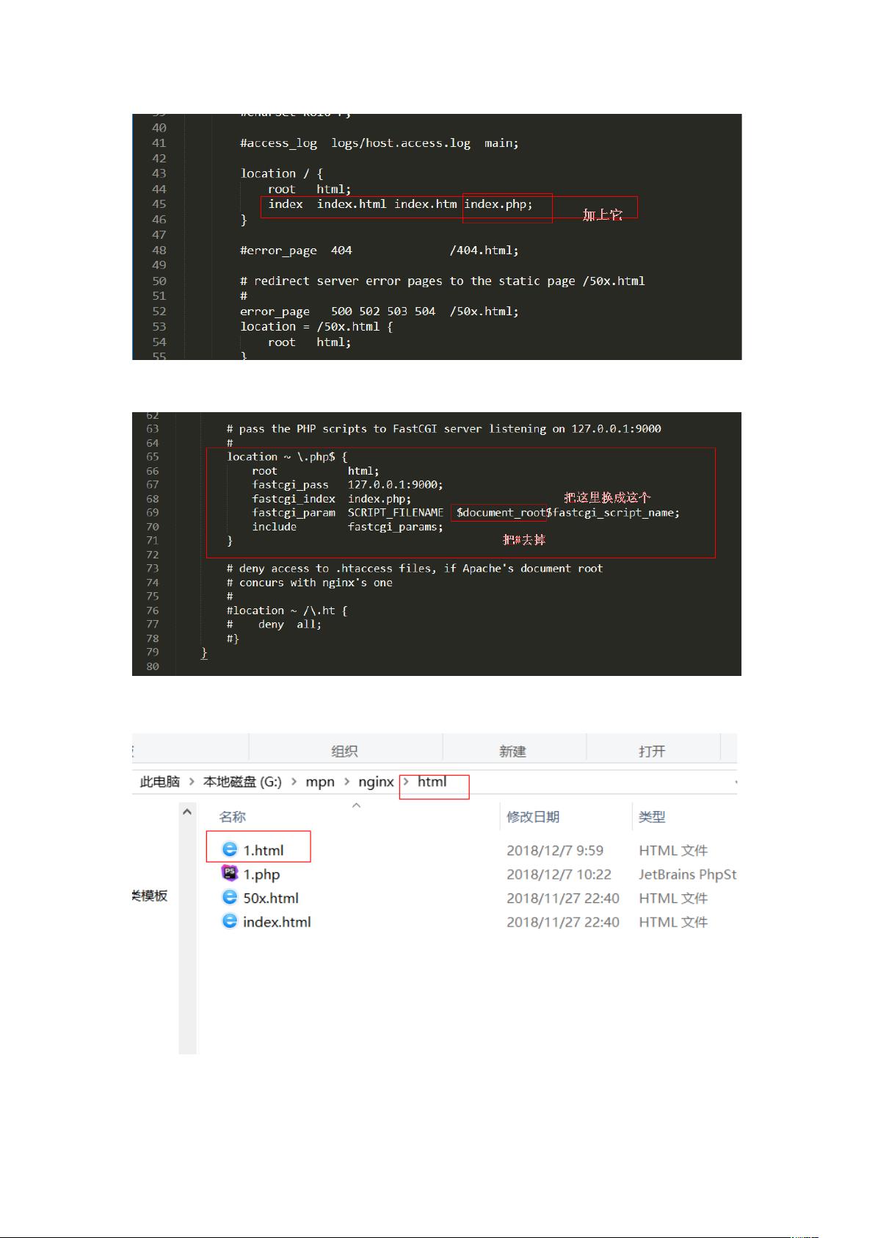Select the 50x.html file icon
875x1238 pixels.
click(x=230, y=897)
